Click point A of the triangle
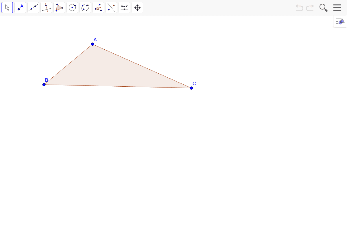This screenshot has width=347, height=231. 93,44
